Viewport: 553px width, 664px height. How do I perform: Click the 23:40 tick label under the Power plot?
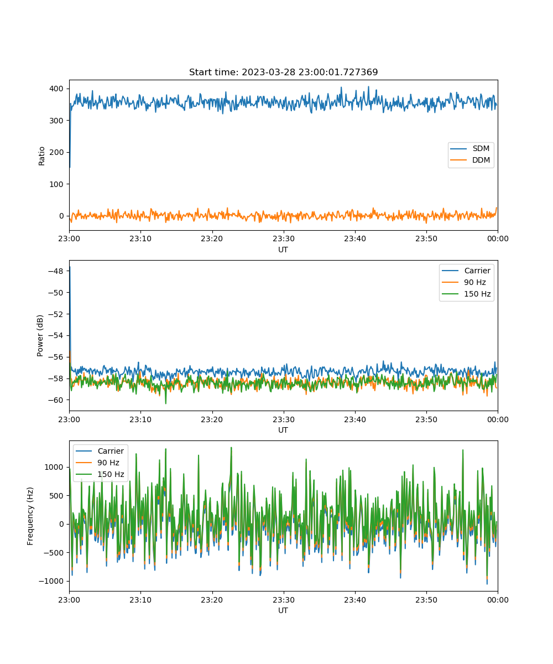355,419
